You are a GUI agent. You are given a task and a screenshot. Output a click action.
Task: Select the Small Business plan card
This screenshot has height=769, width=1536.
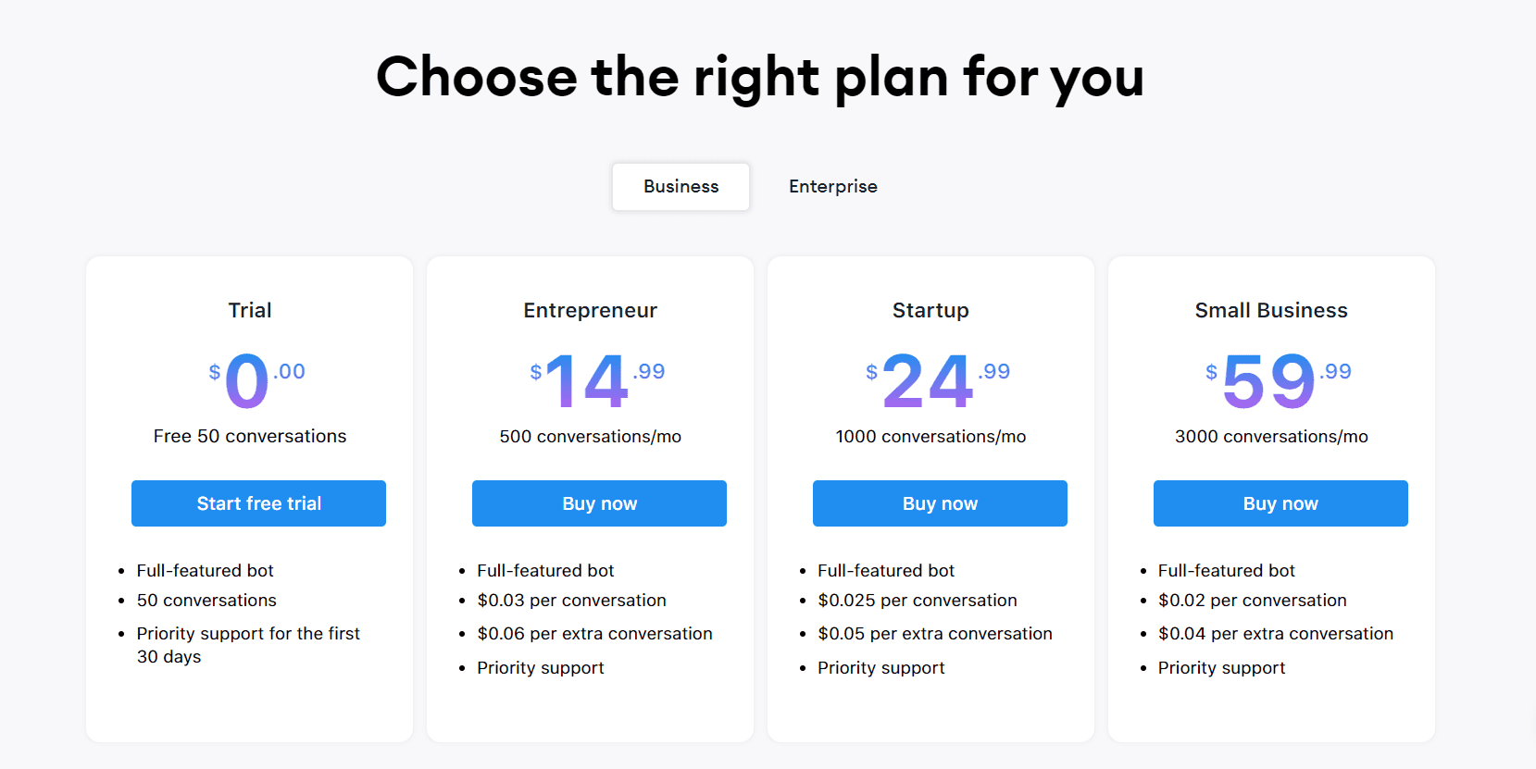1271,713
